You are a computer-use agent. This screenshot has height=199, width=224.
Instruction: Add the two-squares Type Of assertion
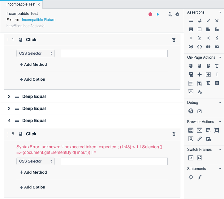click(208, 29)
